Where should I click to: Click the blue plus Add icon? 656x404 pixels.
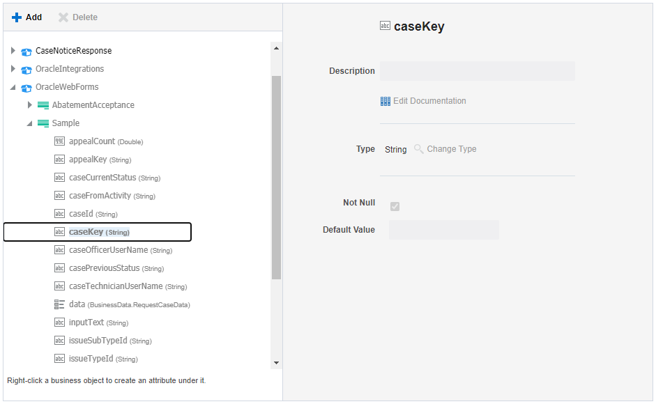[16, 17]
